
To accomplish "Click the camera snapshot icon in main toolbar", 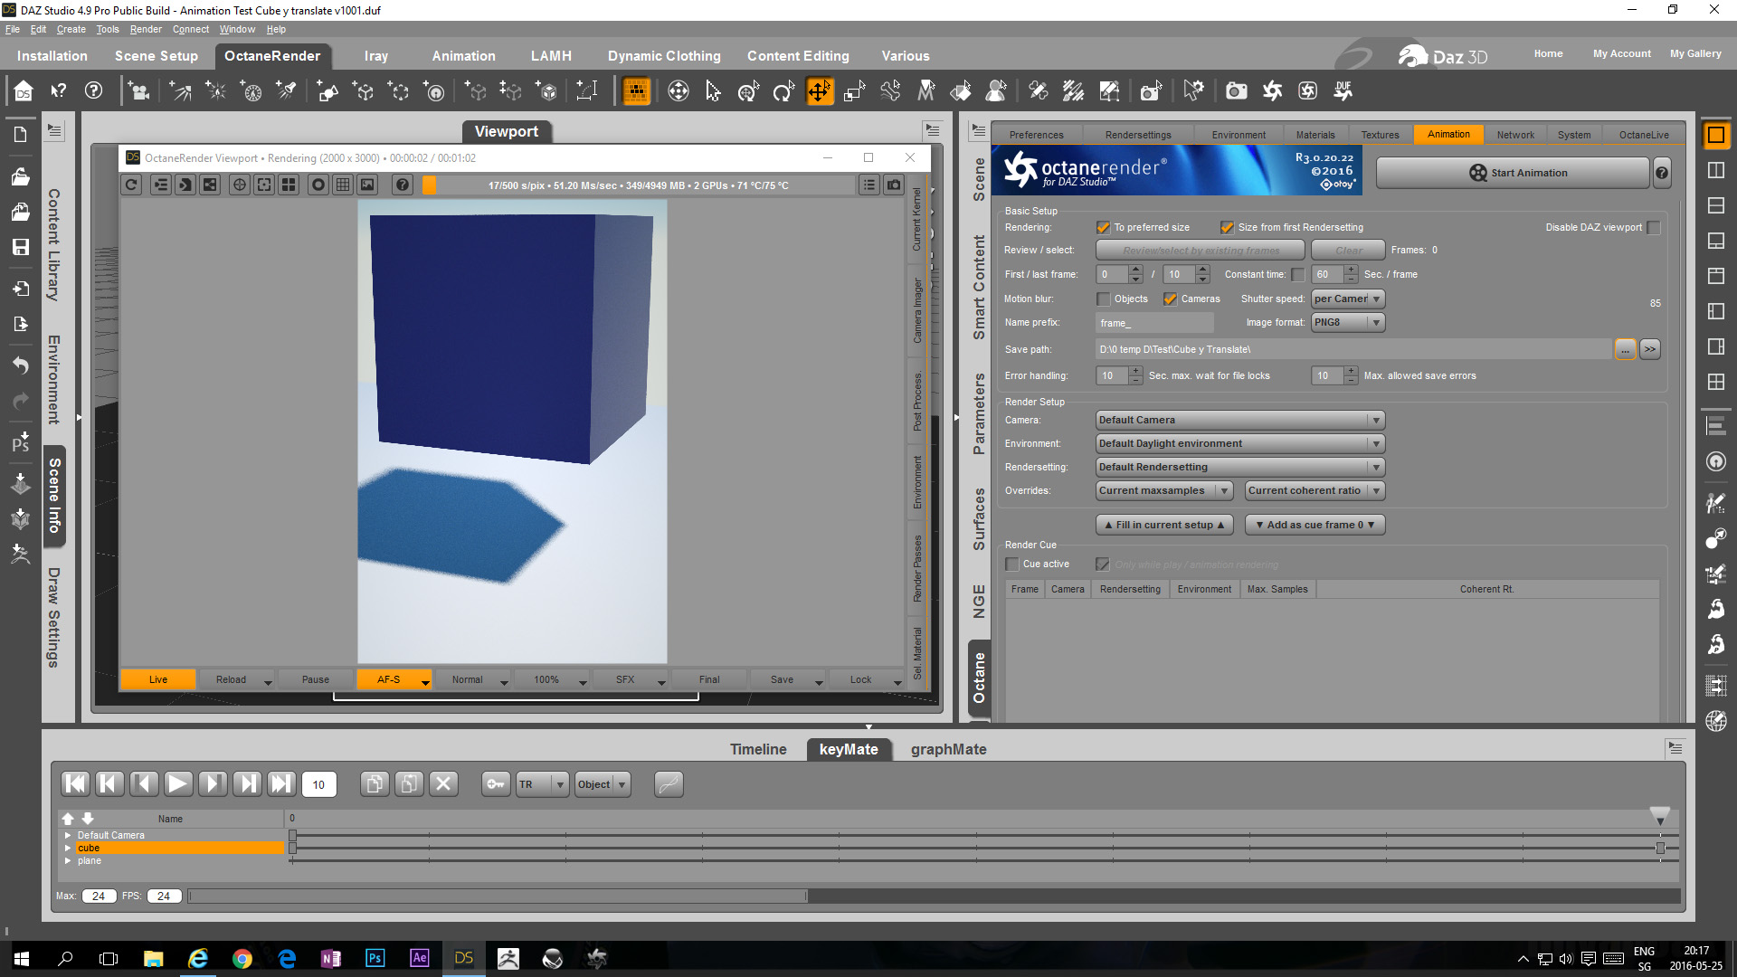I will (x=1236, y=91).
